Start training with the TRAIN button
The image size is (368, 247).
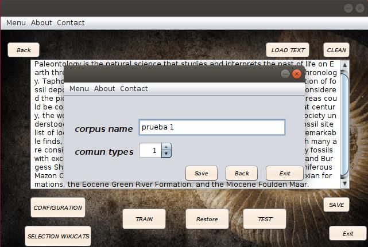click(144, 219)
